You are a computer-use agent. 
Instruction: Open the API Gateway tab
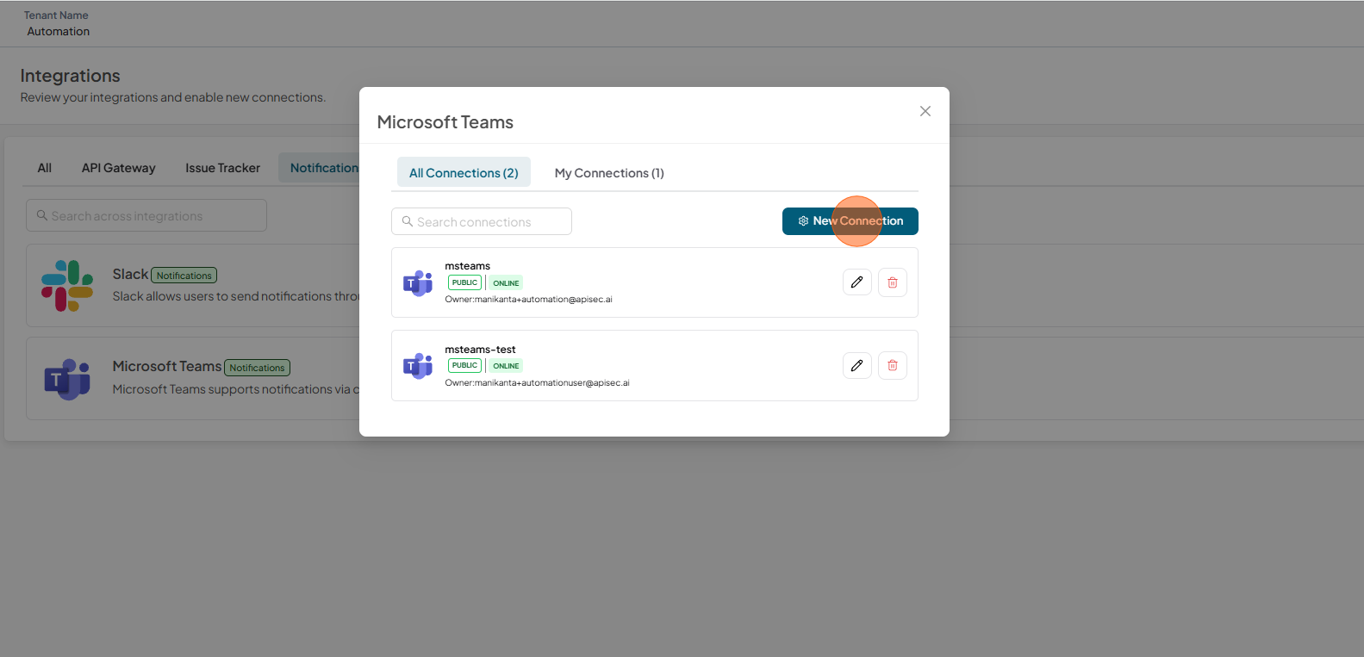tap(119, 168)
